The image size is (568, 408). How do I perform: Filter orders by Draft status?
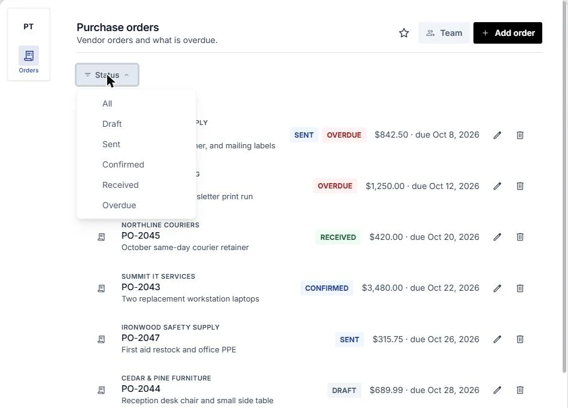pyautogui.click(x=136, y=124)
